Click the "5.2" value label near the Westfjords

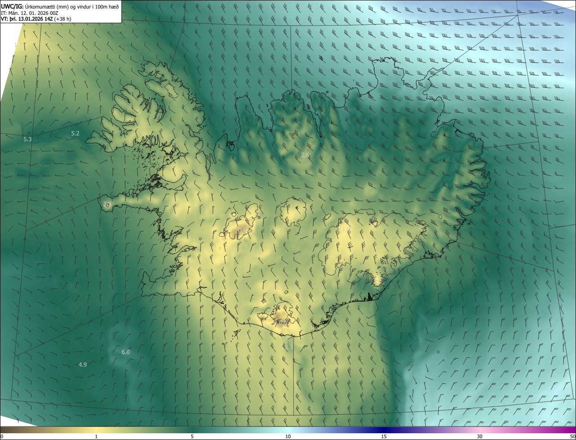point(75,134)
